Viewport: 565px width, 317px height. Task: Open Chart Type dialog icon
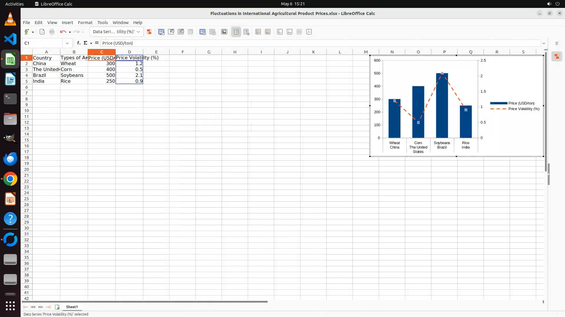point(161,32)
